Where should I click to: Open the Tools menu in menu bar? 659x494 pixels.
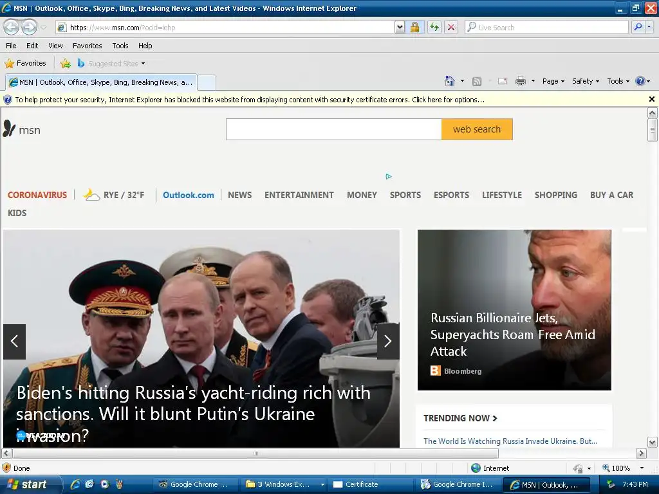click(x=120, y=46)
